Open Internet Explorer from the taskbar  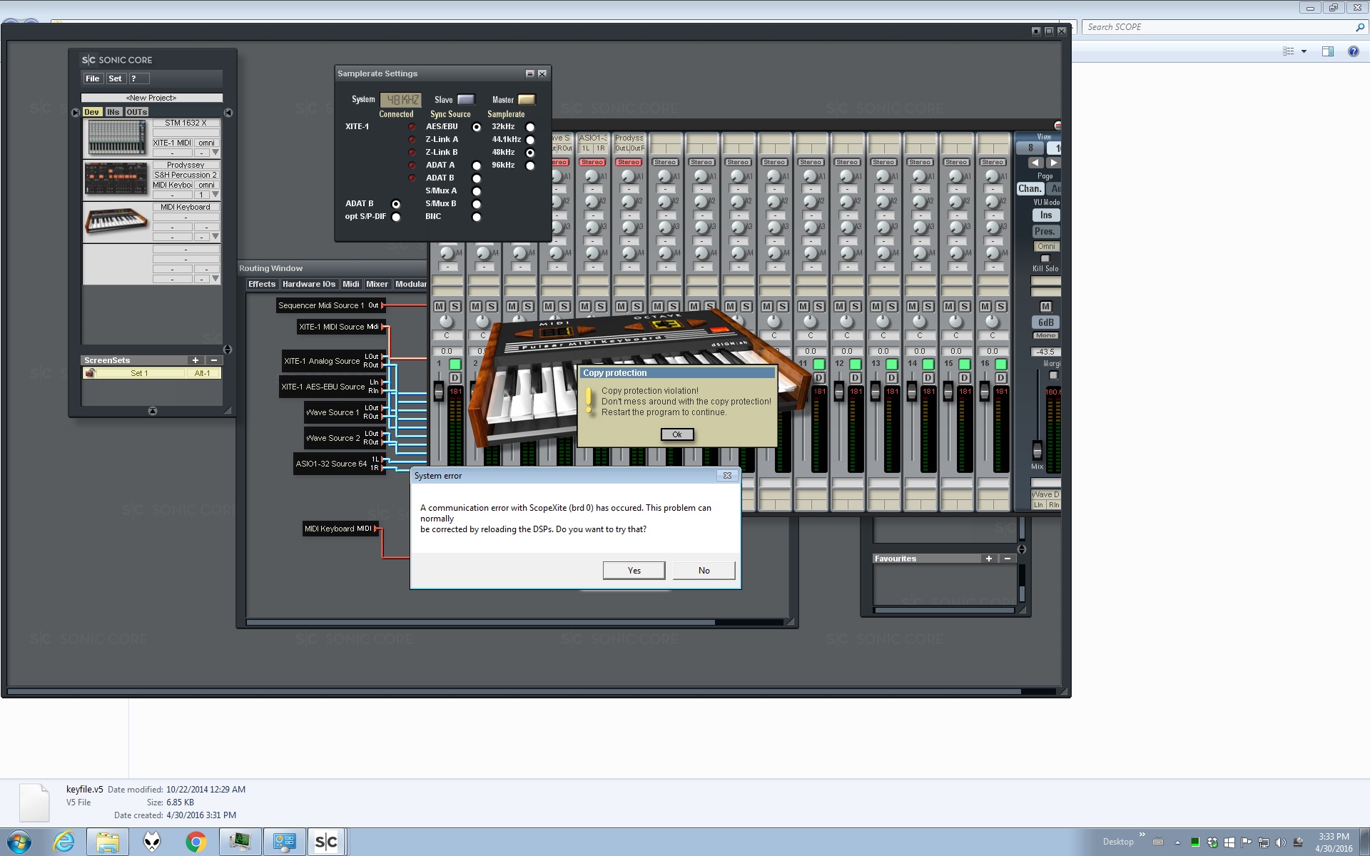(x=64, y=842)
